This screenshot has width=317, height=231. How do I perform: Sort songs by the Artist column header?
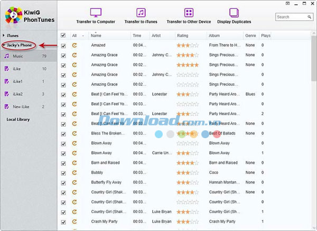[x=156, y=35]
